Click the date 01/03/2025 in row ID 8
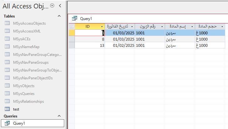 click(120, 39)
